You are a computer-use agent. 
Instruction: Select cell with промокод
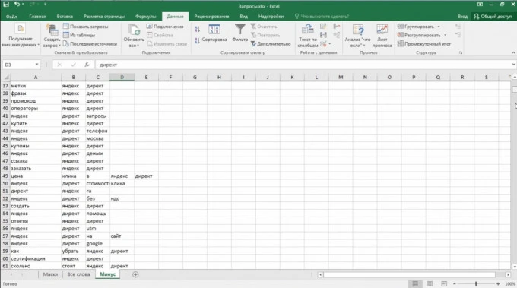point(36,100)
